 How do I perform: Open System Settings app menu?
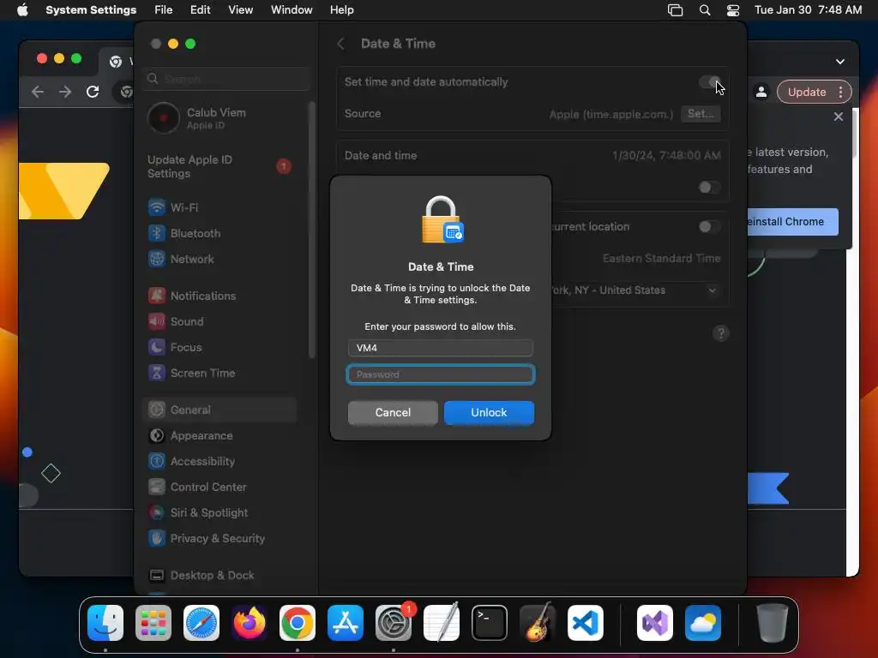91,10
